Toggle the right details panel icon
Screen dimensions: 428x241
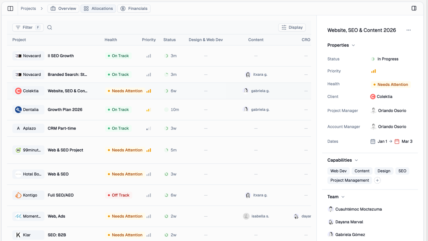(414, 8)
